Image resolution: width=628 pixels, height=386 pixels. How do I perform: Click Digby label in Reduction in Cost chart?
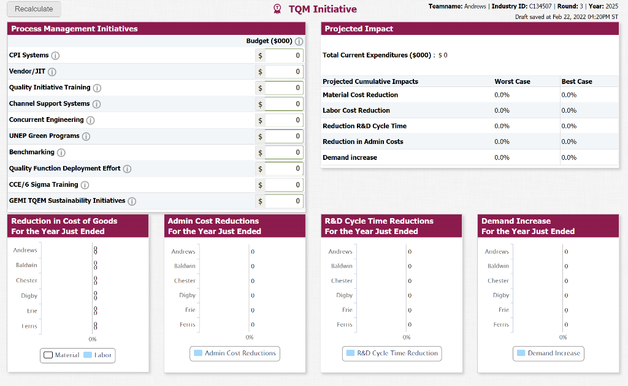pyautogui.click(x=29, y=296)
